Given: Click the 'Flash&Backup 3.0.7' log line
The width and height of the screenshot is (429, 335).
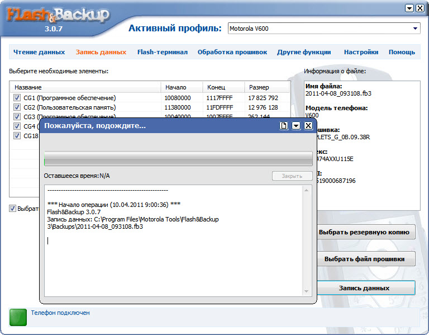Looking at the screenshot, I should point(74,212).
